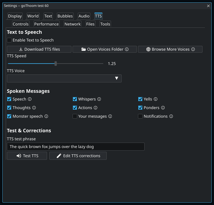Open the Controls tab

pyautogui.click(x=21, y=24)
